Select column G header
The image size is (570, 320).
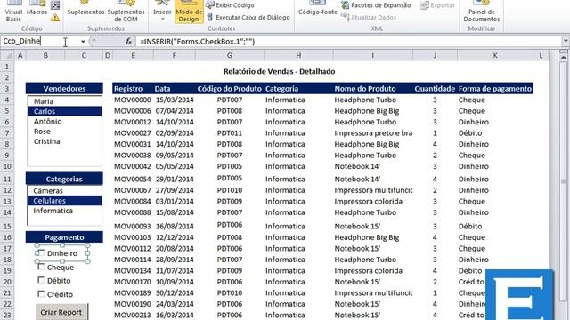click(x=229, y=55)
